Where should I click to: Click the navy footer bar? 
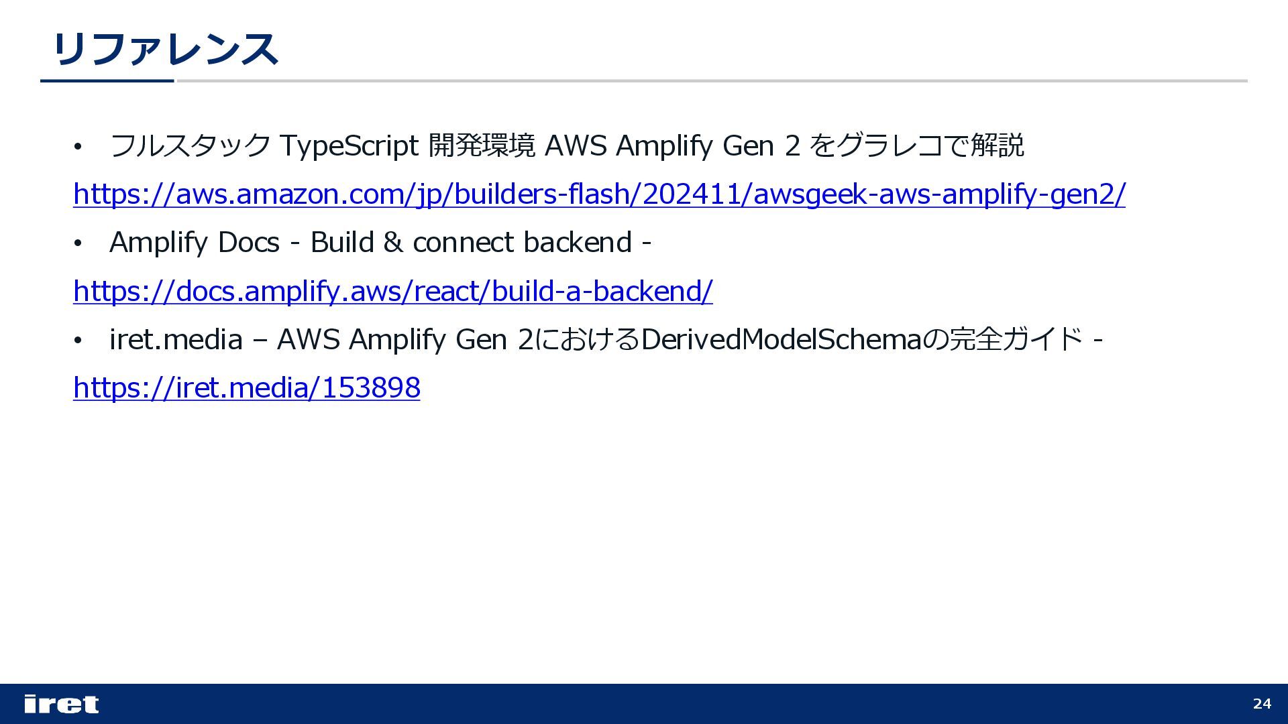click(x=644, y=704)
